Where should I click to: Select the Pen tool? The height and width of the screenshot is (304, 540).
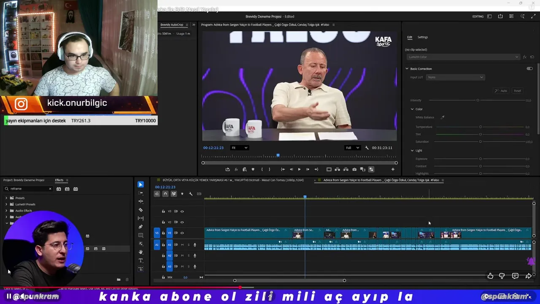[x=140, y=227]
